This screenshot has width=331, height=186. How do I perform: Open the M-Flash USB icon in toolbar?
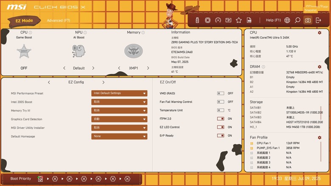[197, 20]
